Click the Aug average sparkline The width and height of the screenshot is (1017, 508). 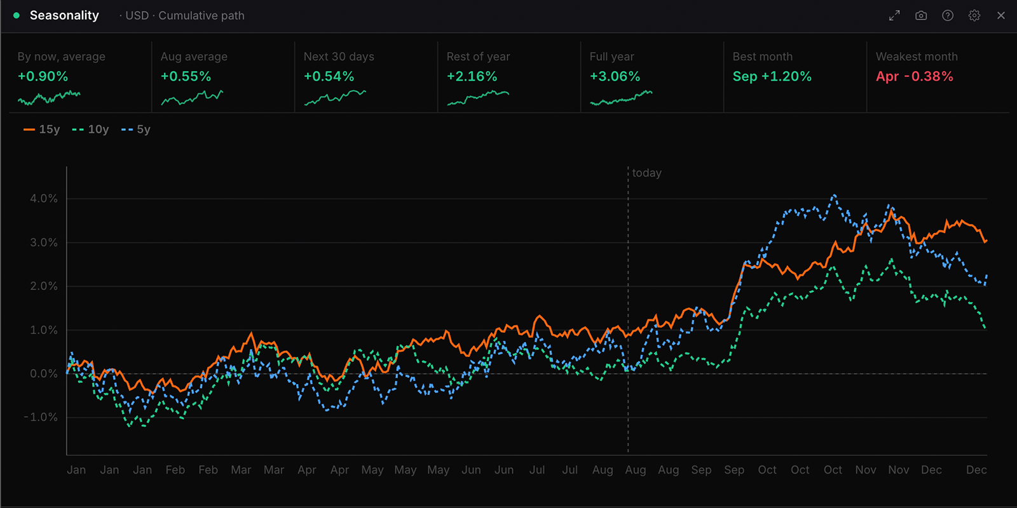click(192, 98)
